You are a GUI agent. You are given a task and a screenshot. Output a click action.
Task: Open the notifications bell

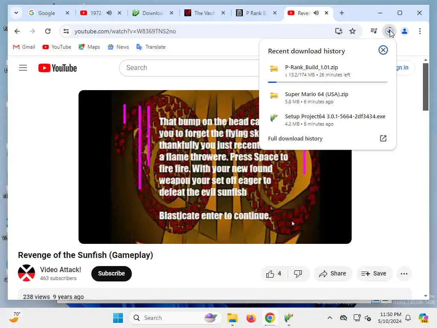point(408,318)
